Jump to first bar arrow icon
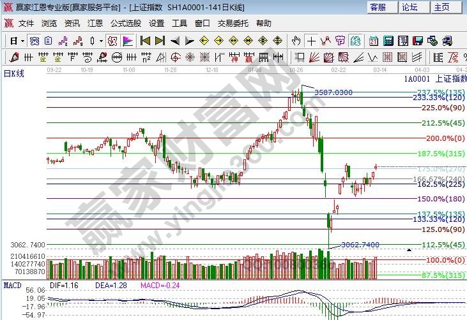 click(x=145, y=41)
